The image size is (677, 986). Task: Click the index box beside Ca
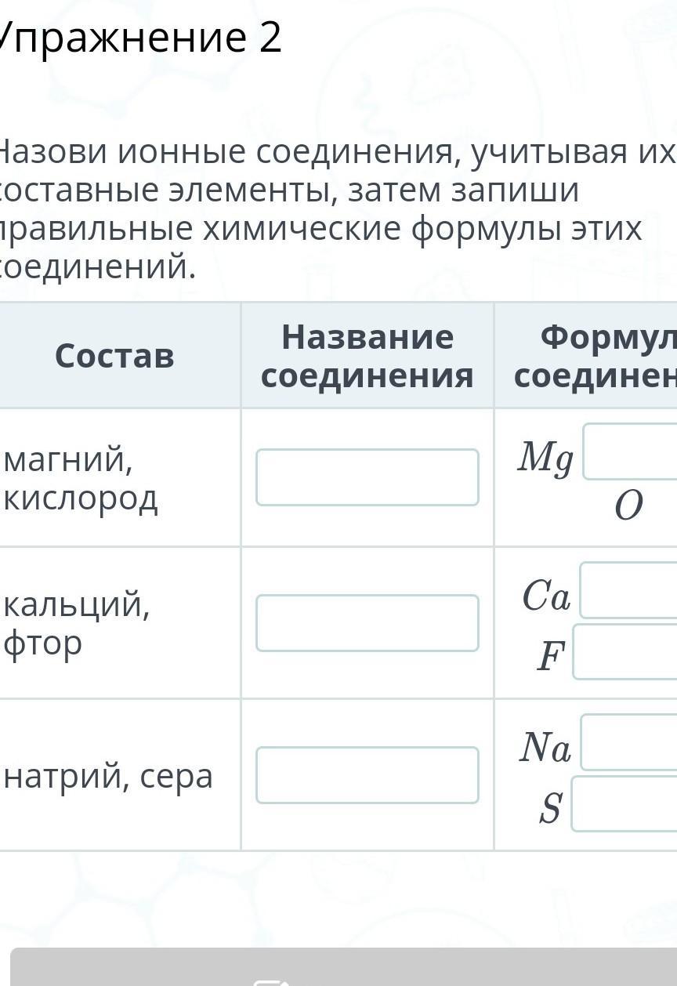point(629,591)
